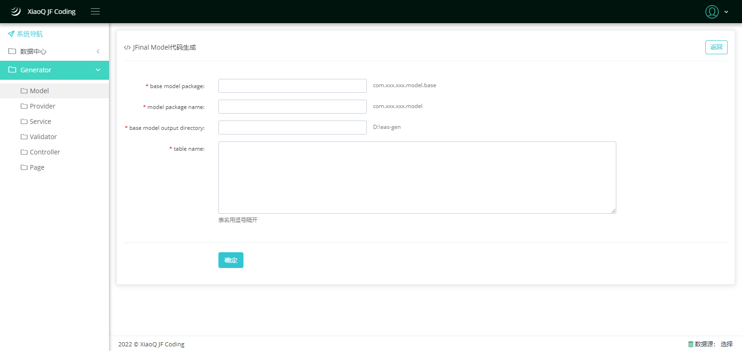Click the 数据源 database icon in footer

click(691, 344)
